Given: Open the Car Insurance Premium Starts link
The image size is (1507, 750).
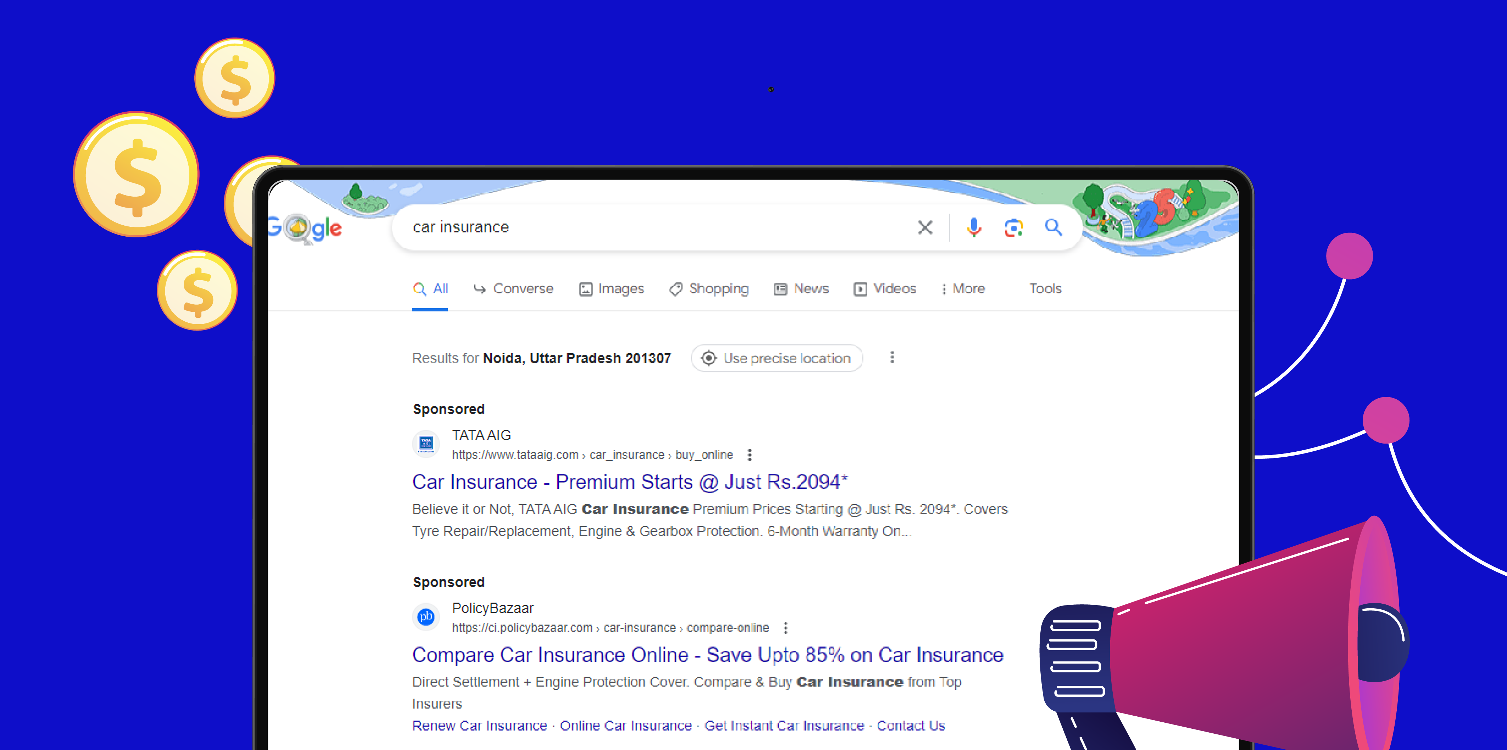Looking at the screenshot, I should coord(629,482).
